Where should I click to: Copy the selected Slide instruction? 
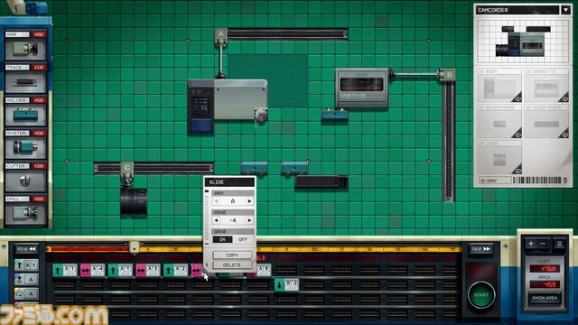[232, 255]
